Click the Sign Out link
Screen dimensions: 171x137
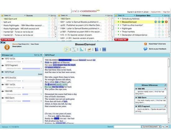point(166,12)
